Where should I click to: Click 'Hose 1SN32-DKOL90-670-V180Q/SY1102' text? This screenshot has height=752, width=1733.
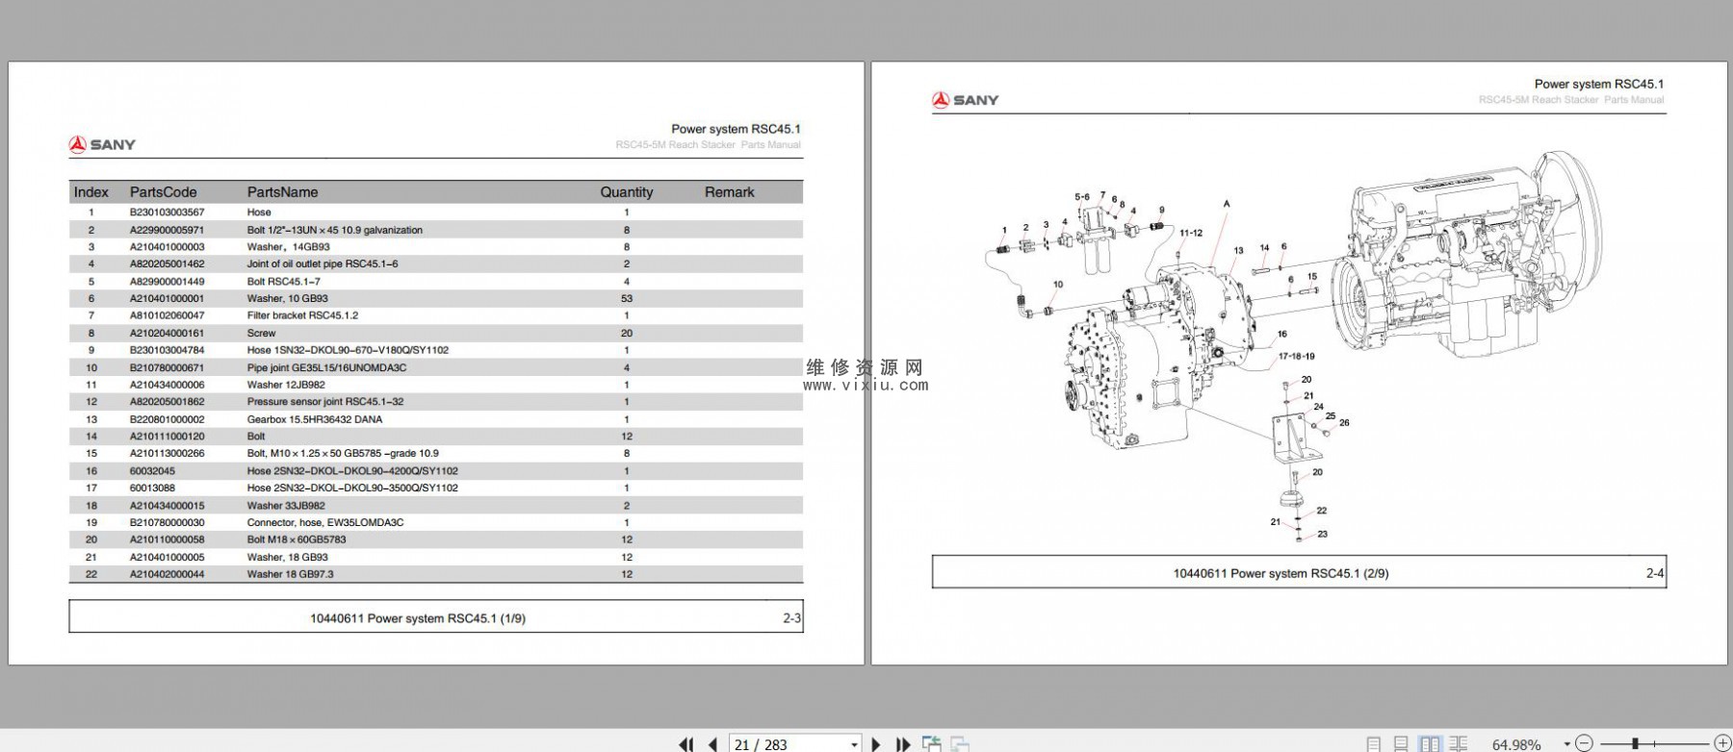[348, 350]
